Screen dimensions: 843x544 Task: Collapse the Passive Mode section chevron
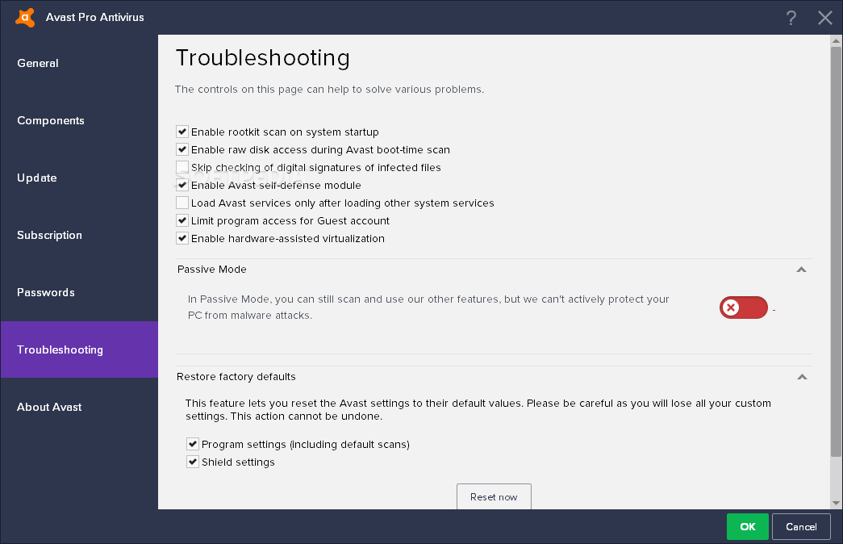pyautogui.click(x=801, y=270)
